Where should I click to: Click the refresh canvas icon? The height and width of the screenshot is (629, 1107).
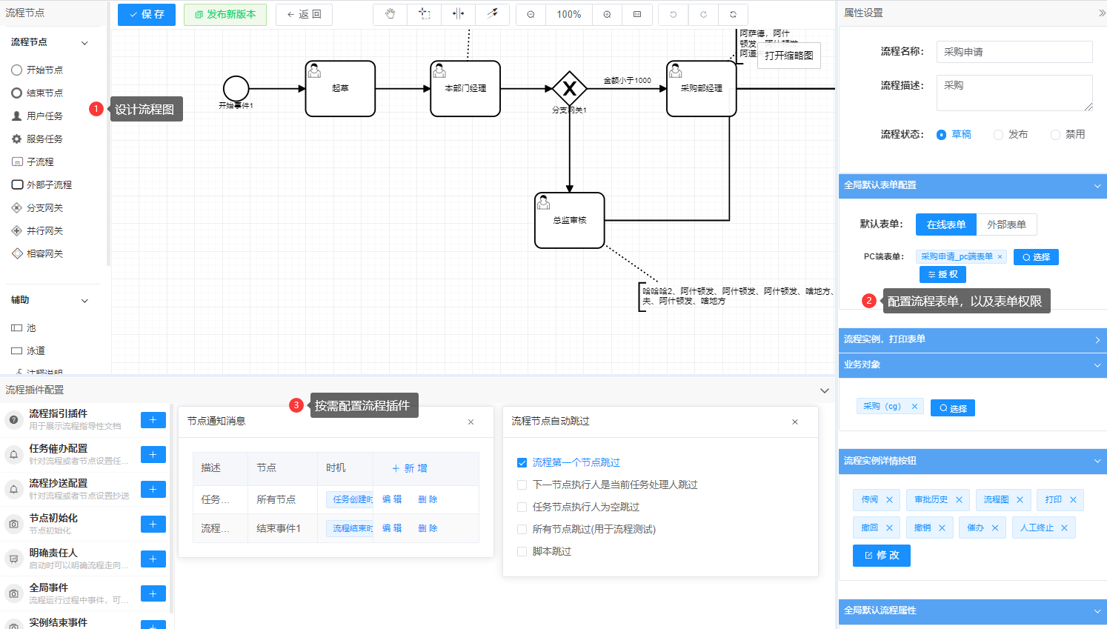733,15
